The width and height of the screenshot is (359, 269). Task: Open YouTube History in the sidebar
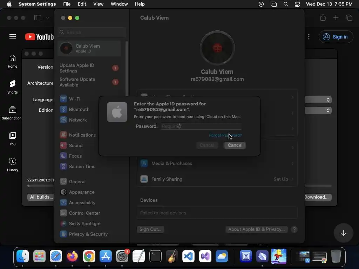12,165
